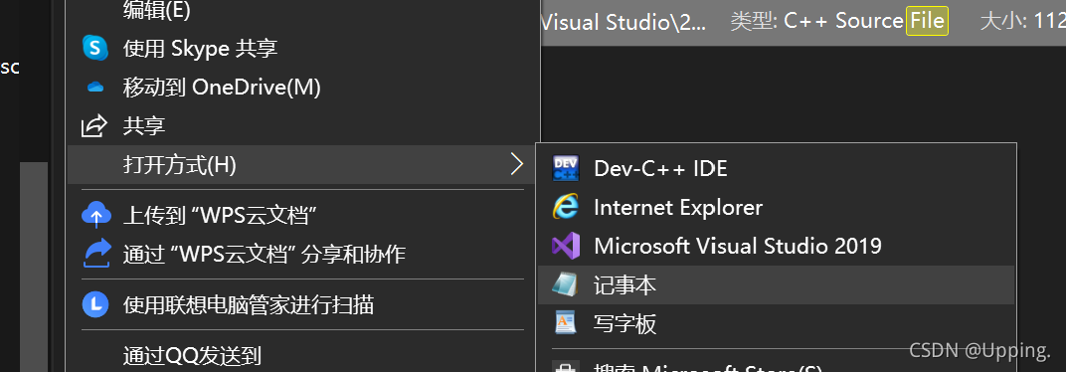Click the Internet Explorer icon

[x=566, y=207]
